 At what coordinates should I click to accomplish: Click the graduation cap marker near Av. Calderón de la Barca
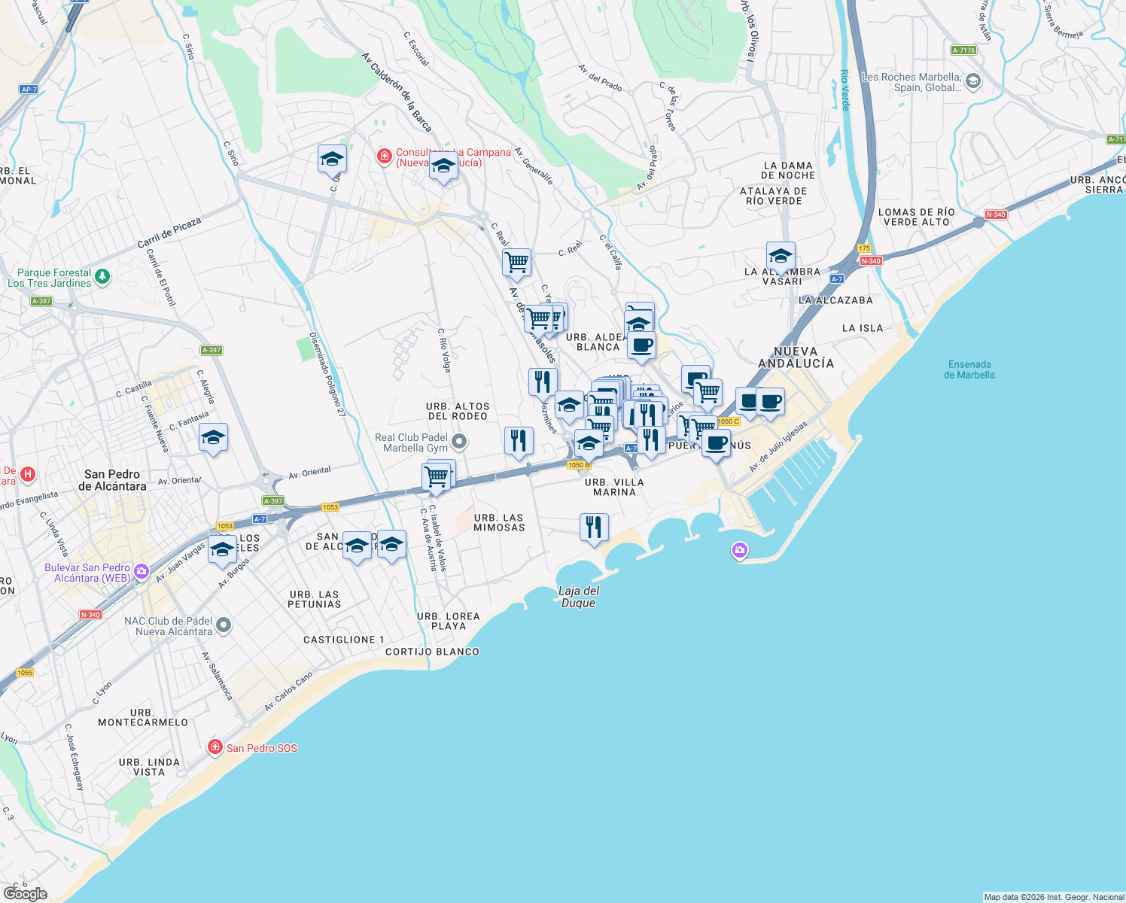click(x=331, y=160)
